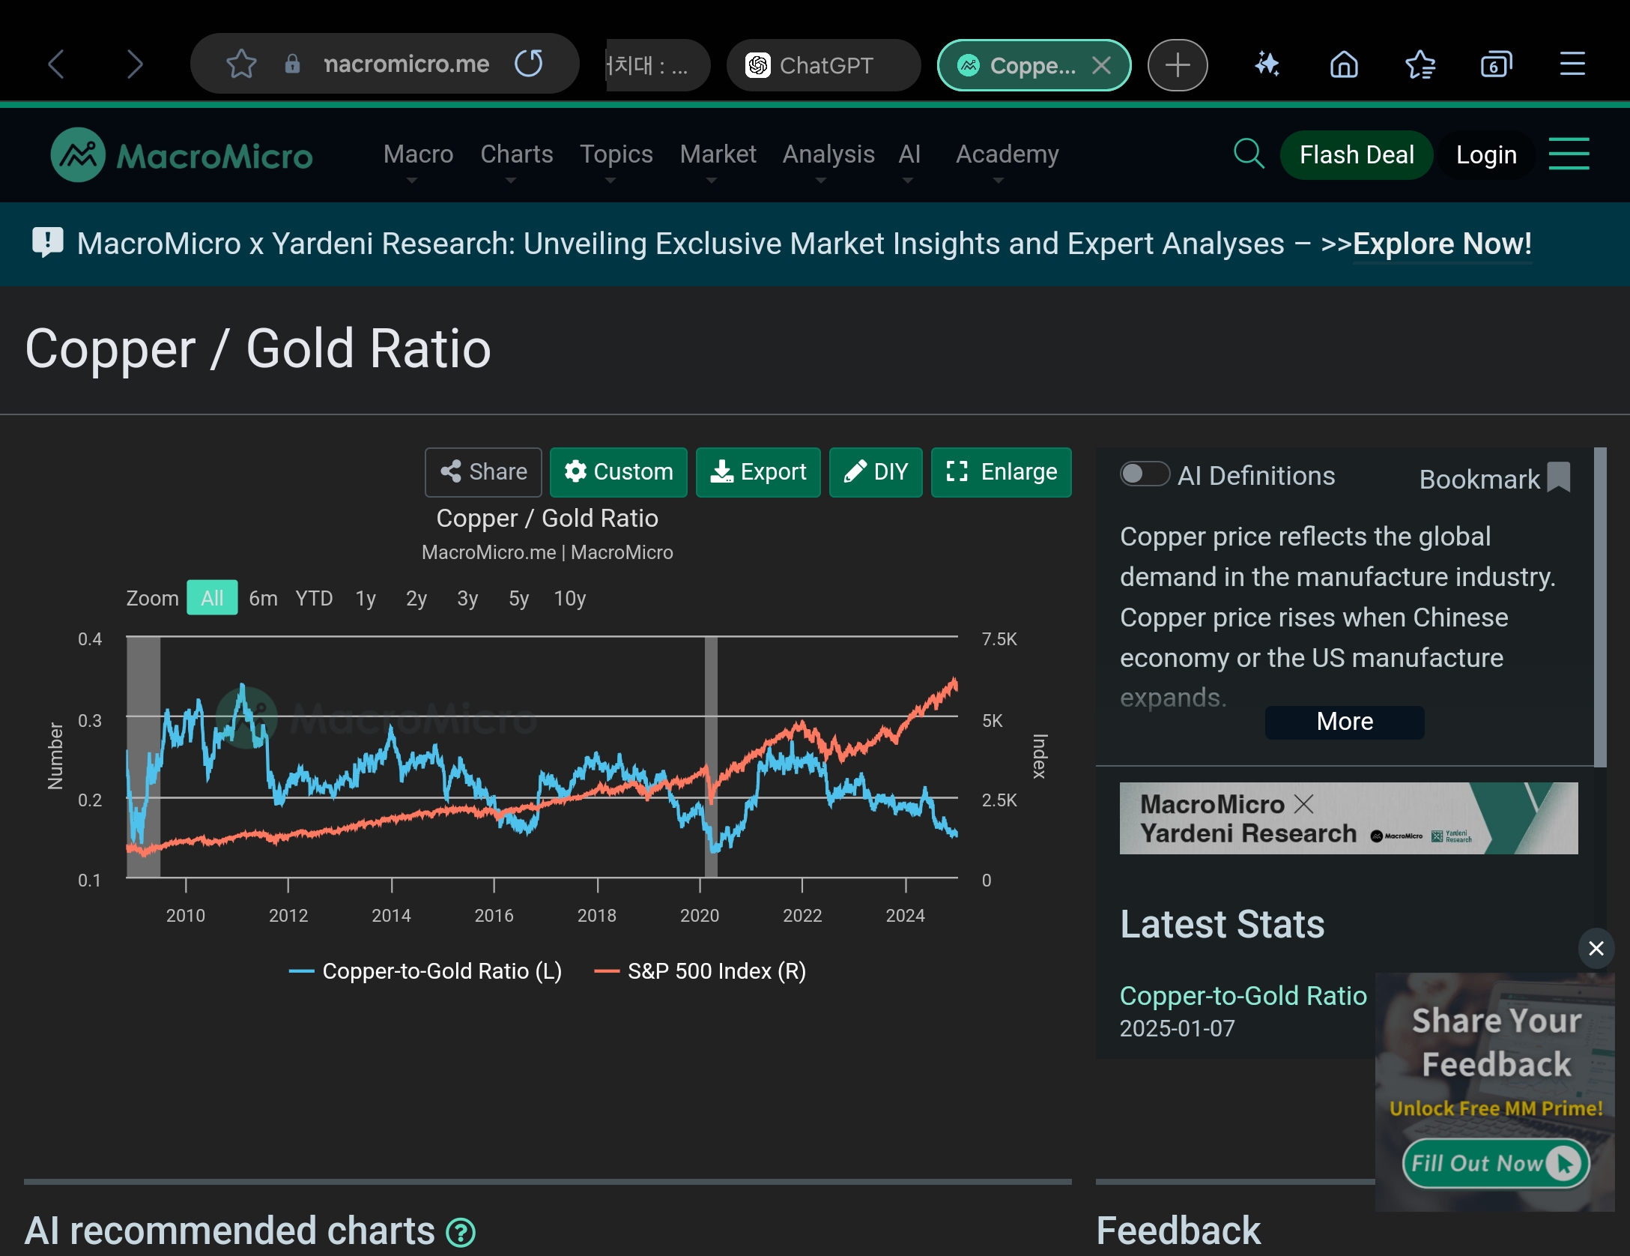
Task: View site security via lock icon
Action: coord(292,64)
